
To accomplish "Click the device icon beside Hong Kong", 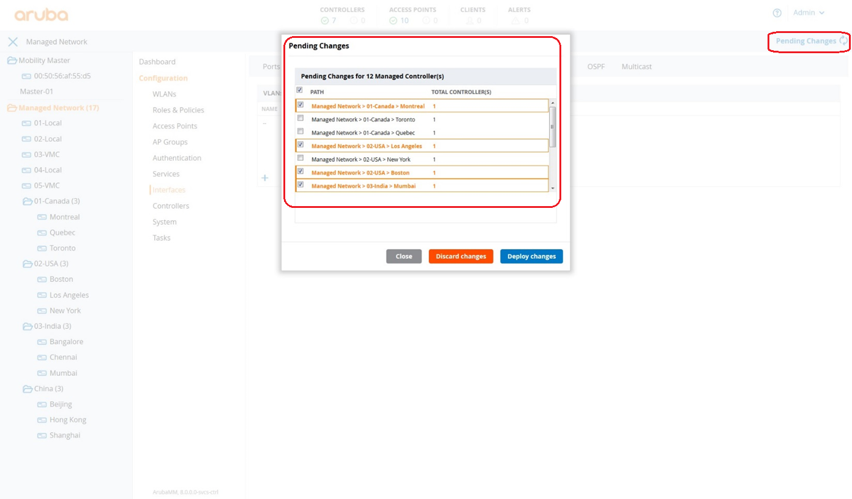I will (x=42, y=420).
